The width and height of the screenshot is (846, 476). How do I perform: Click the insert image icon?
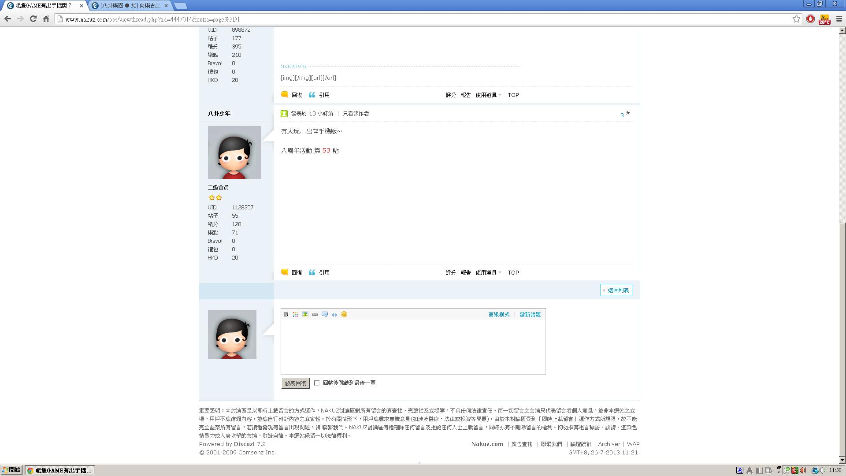[x=305, y=314]
